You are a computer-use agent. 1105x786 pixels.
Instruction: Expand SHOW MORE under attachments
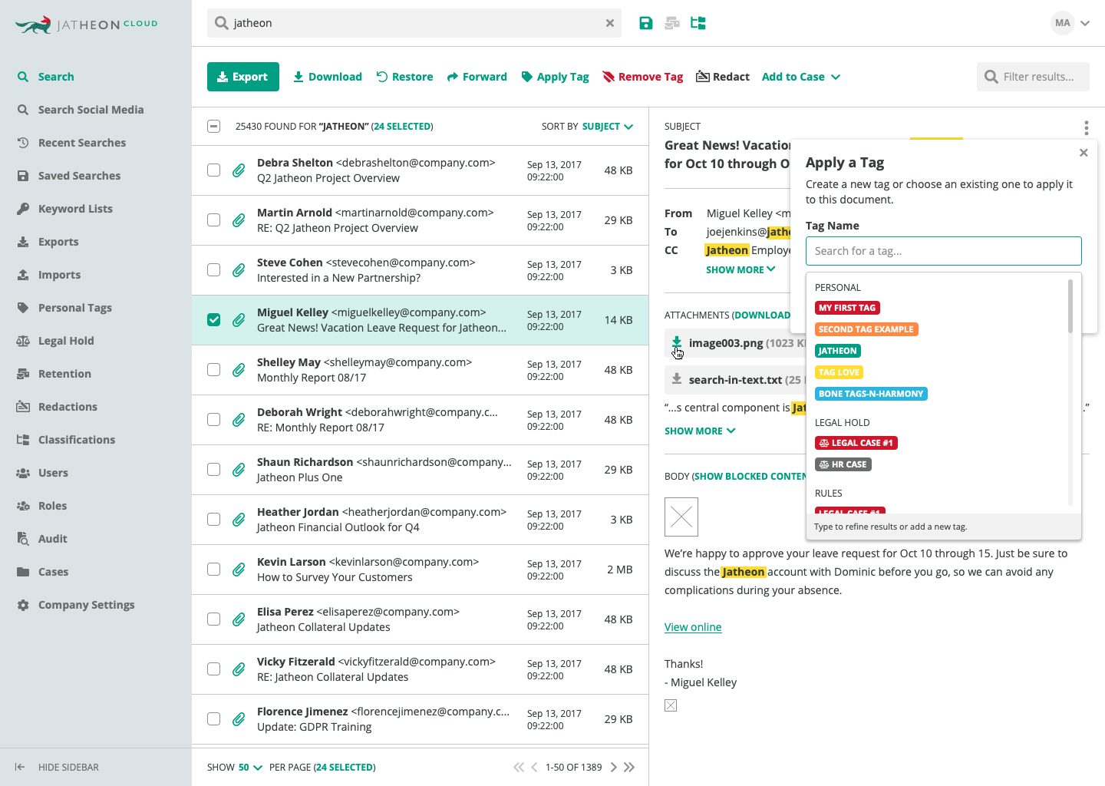coord(700,431)
